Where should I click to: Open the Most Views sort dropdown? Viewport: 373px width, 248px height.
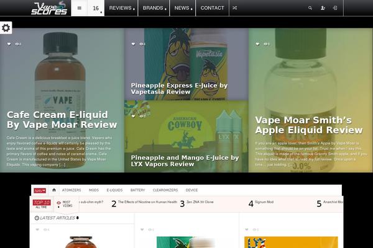(x=65, y=204)
